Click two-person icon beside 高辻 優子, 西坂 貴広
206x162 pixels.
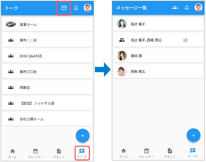click(x=122, y=40)
